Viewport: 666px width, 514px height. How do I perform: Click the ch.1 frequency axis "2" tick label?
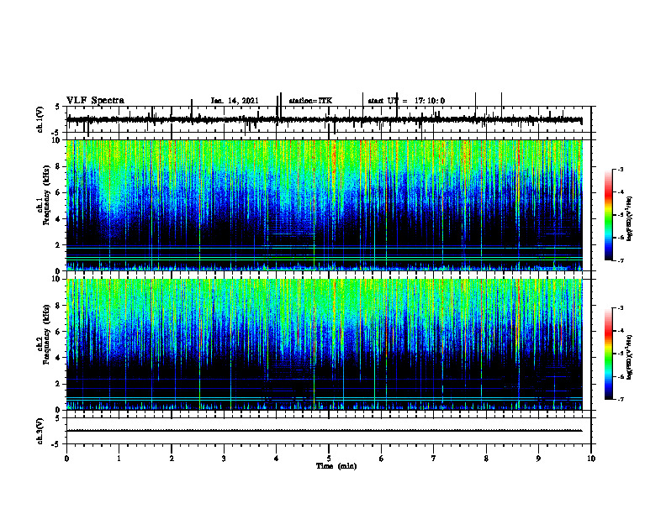59,245
